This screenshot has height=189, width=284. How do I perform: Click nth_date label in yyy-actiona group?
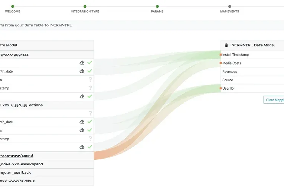click(6, 122)
